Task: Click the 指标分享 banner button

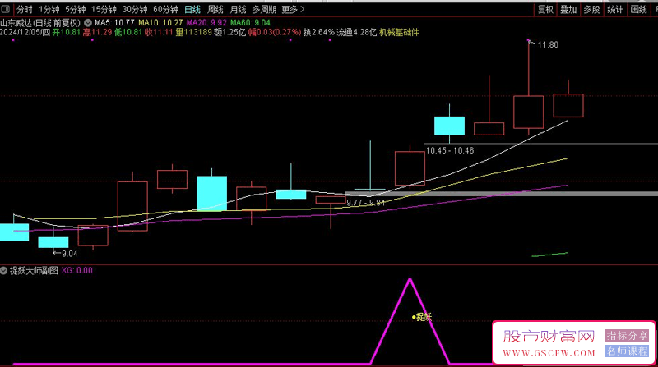Action: pyautogui.click(x=627, y=335)
